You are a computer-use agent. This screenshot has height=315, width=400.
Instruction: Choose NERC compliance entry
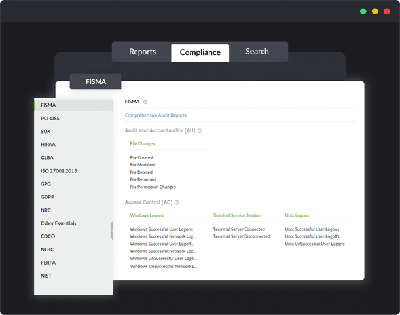pos(74,250)
